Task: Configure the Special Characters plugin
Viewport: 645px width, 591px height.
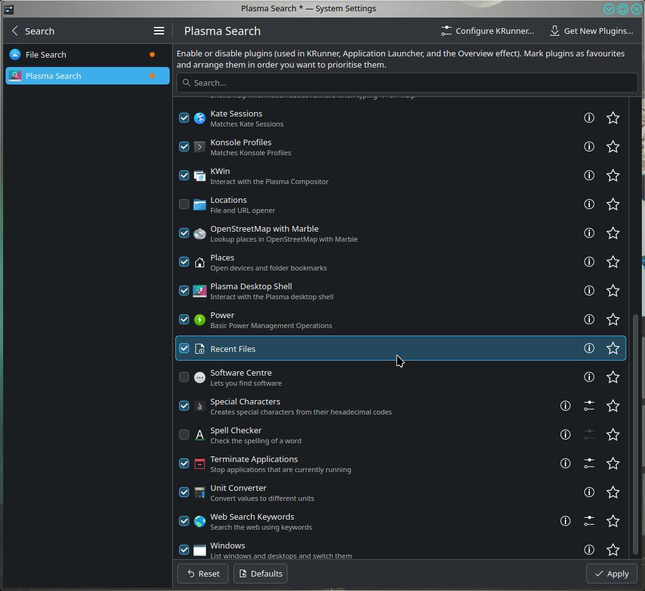Action: click(589, 406)
